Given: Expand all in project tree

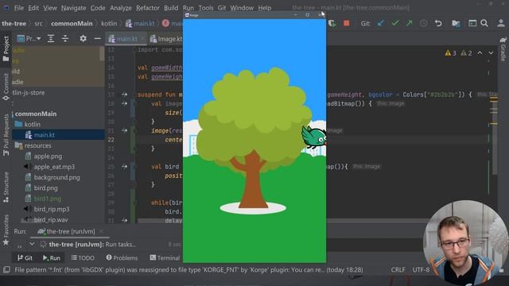Looking at the screenshot, I should (51, 39).
